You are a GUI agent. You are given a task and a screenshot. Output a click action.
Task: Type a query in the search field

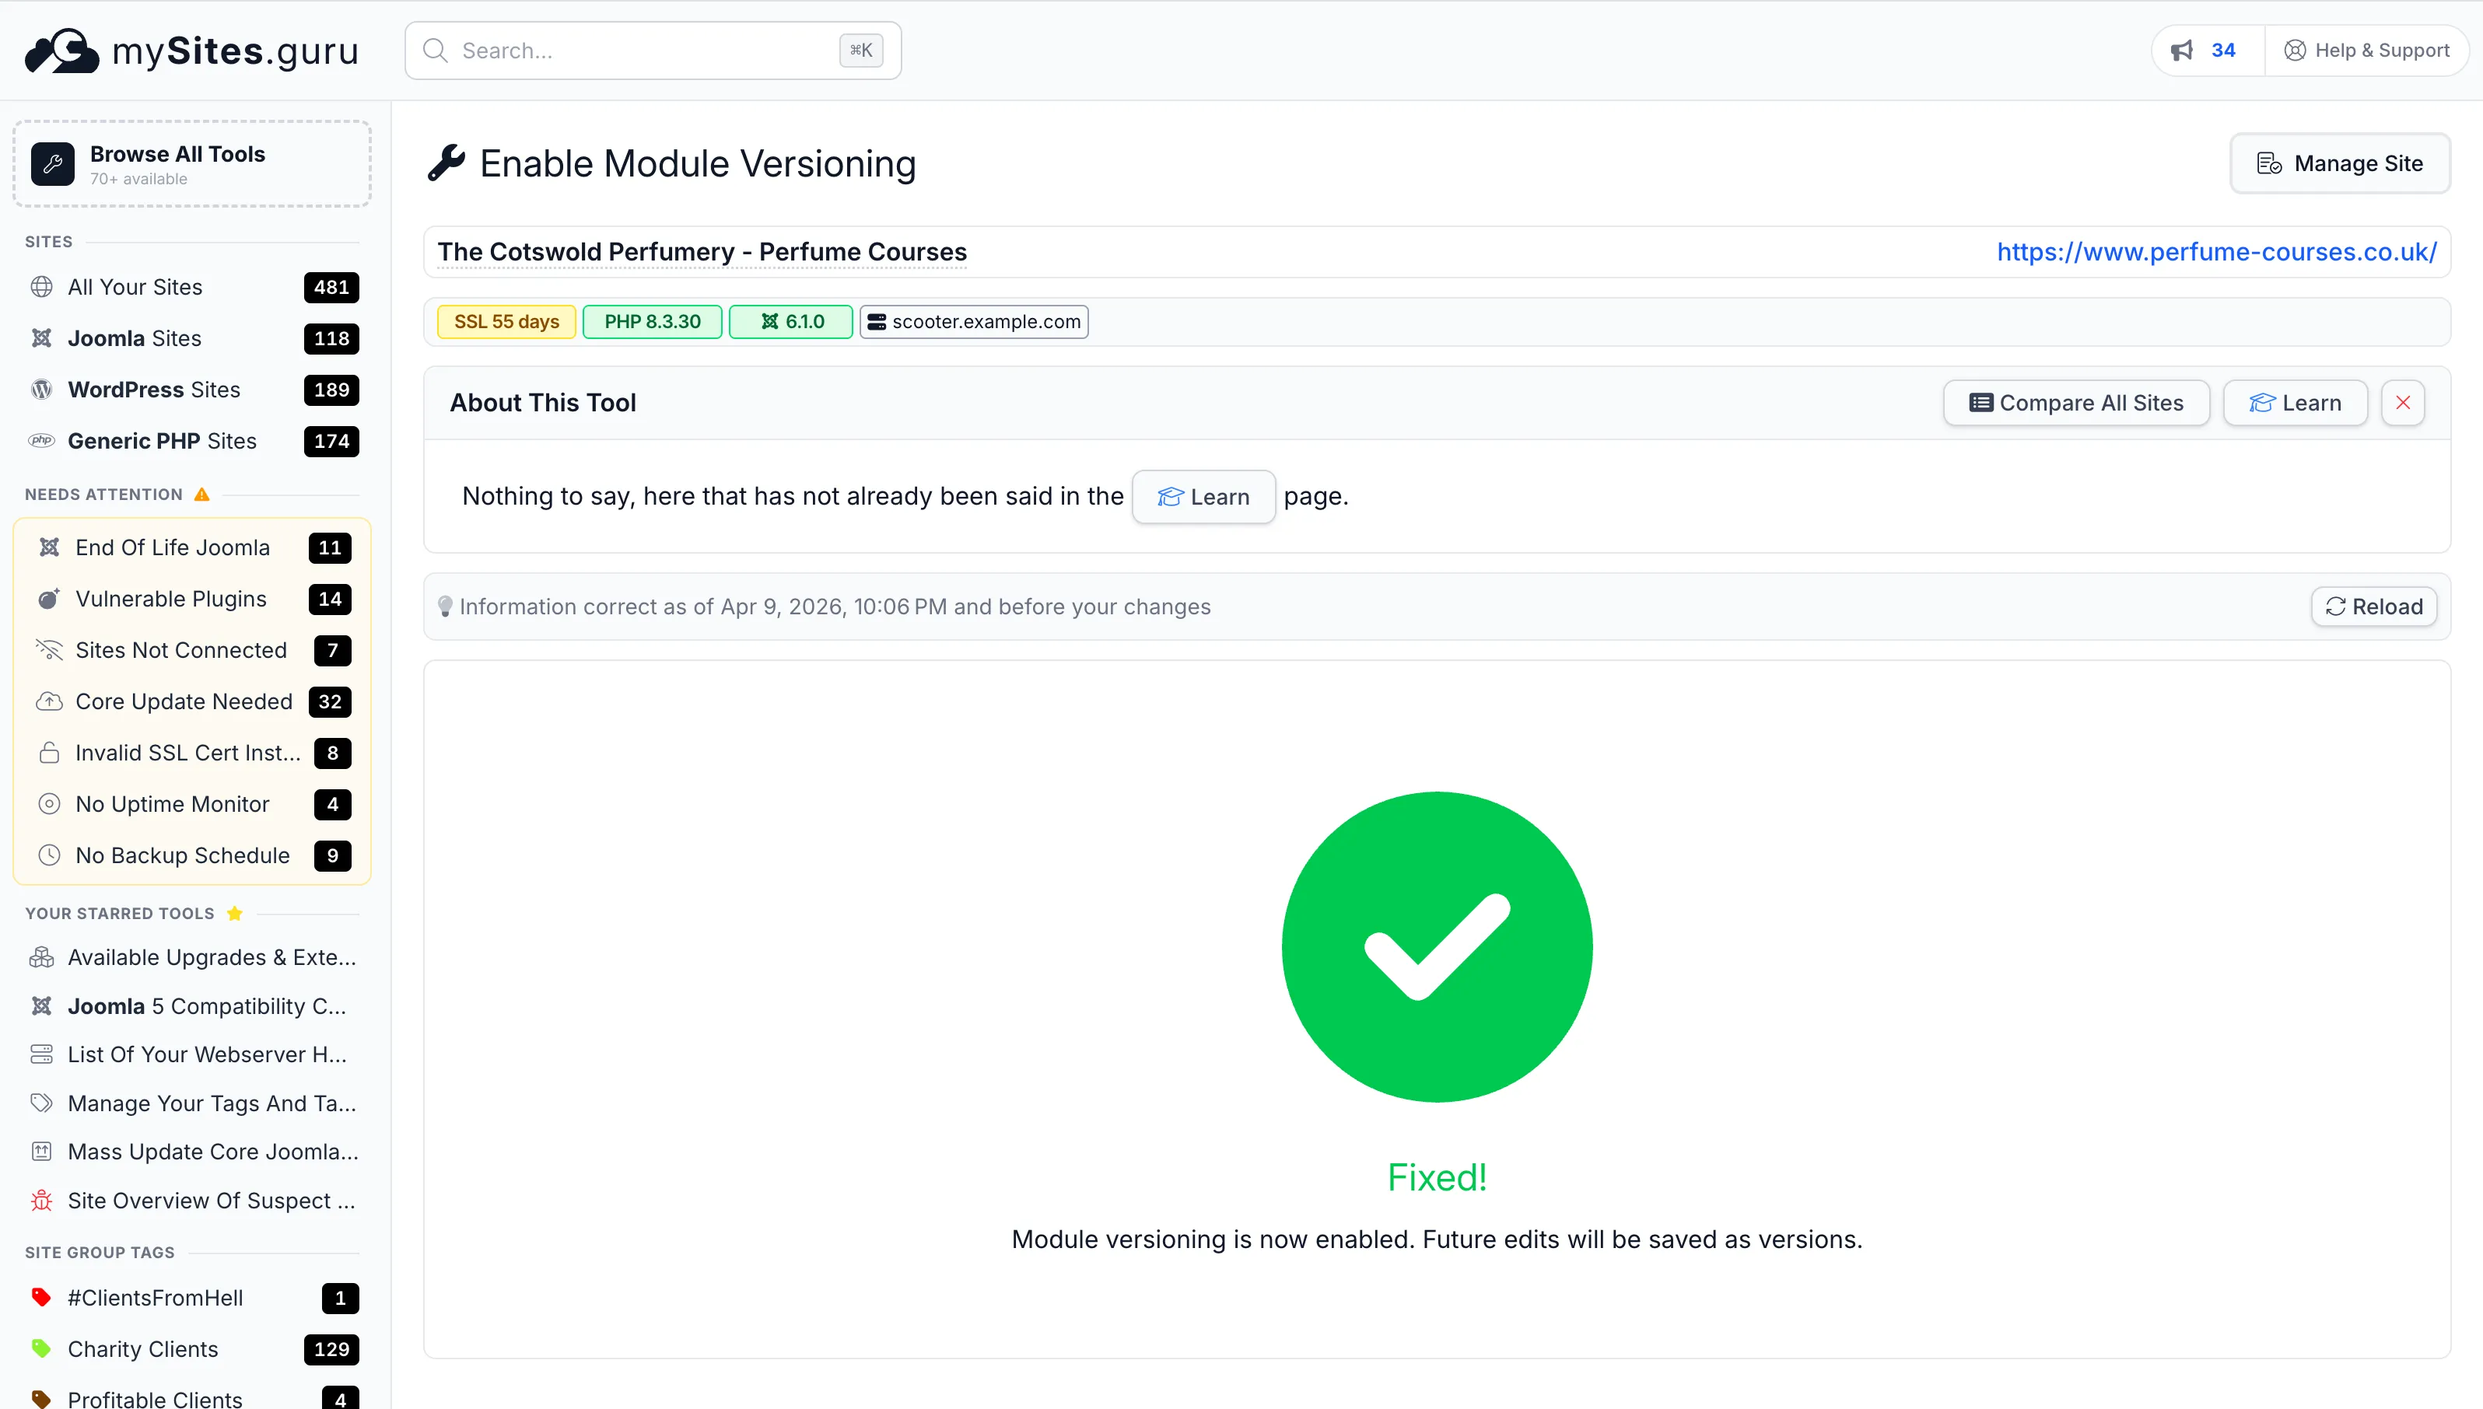click(639, 51)
